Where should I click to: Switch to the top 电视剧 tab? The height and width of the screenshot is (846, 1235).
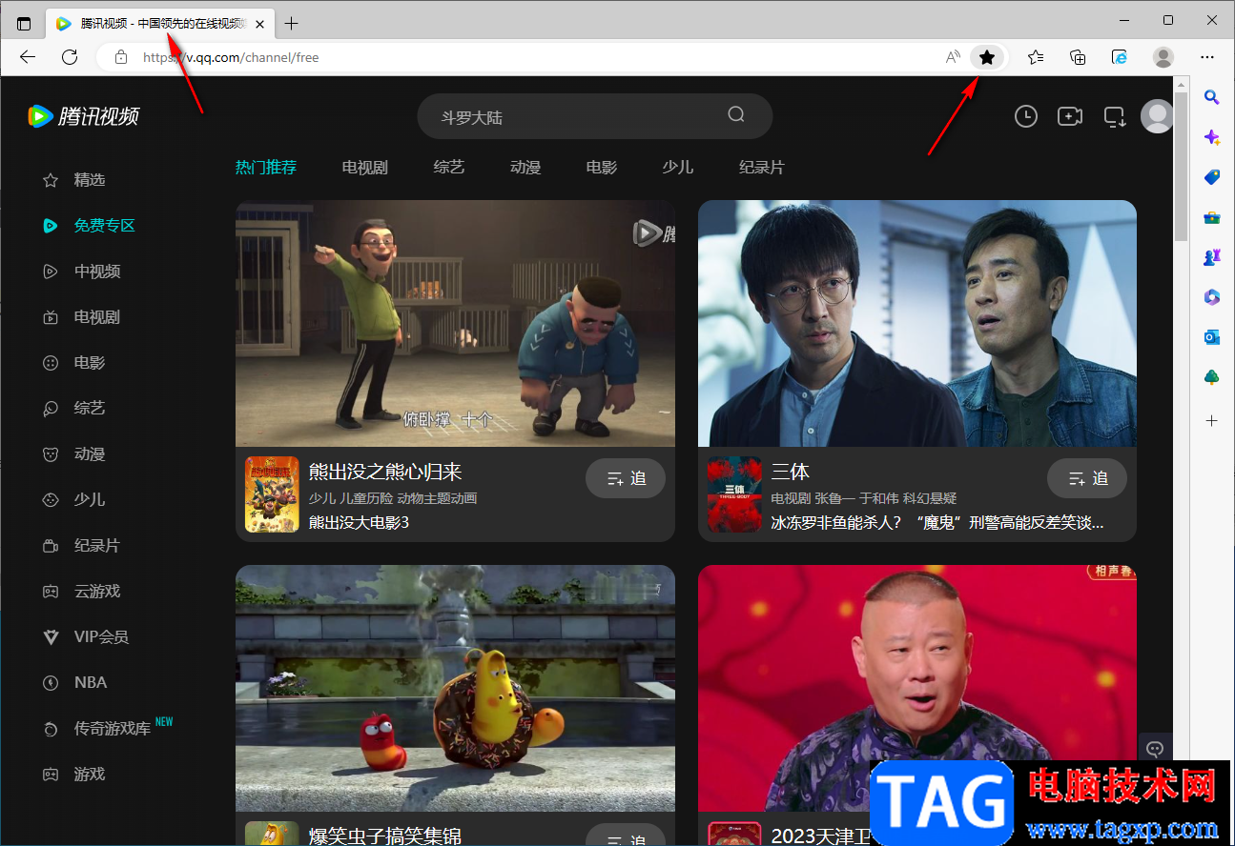click(365, 168)
